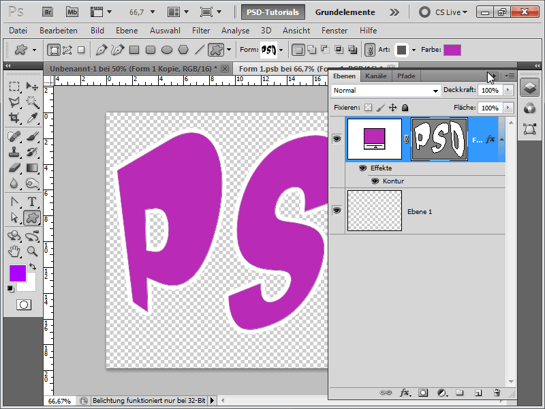Choose Polygon shape in options bar
This screenshot has height=409, width=545.
pos(183,50)
